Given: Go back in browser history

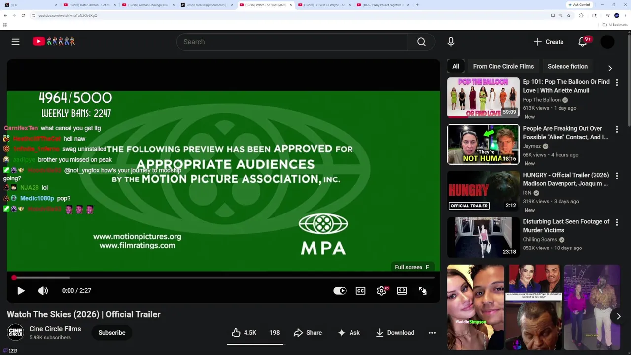Looking at the screenshot, I should (5, 15).
